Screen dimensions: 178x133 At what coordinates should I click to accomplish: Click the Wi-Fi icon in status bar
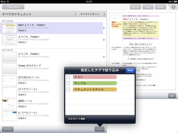pos(8,2)
